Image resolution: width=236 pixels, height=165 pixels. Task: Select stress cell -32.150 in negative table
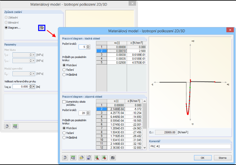(x=134, y=144)
